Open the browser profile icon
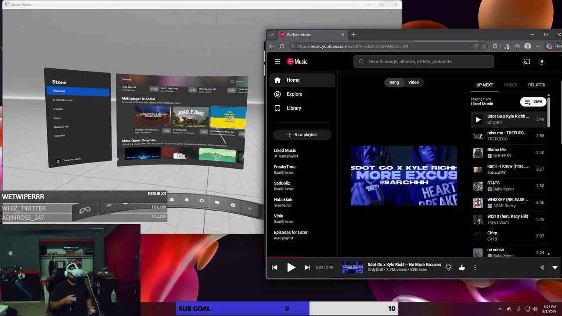The width and height of the screenshot is (562, 316). click(x=528, y=46)
